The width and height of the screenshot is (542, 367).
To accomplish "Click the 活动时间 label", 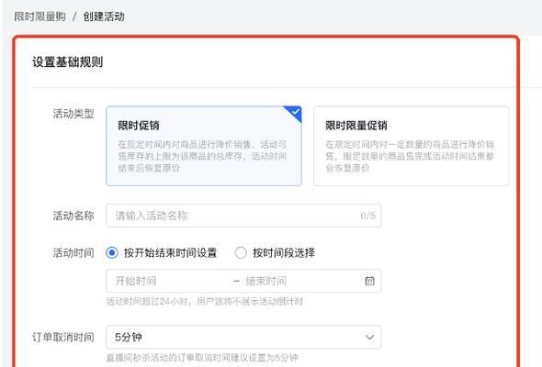I will point(73,253).
